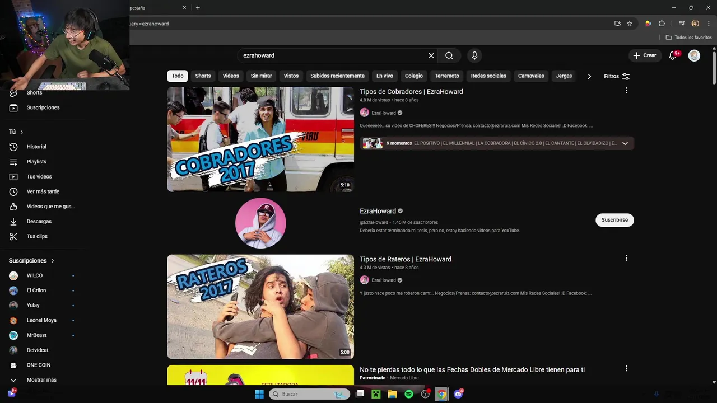This screenshot has width=717, height=403.
Task: Select the Colegio filter chip
Action: tap(414, 76)
